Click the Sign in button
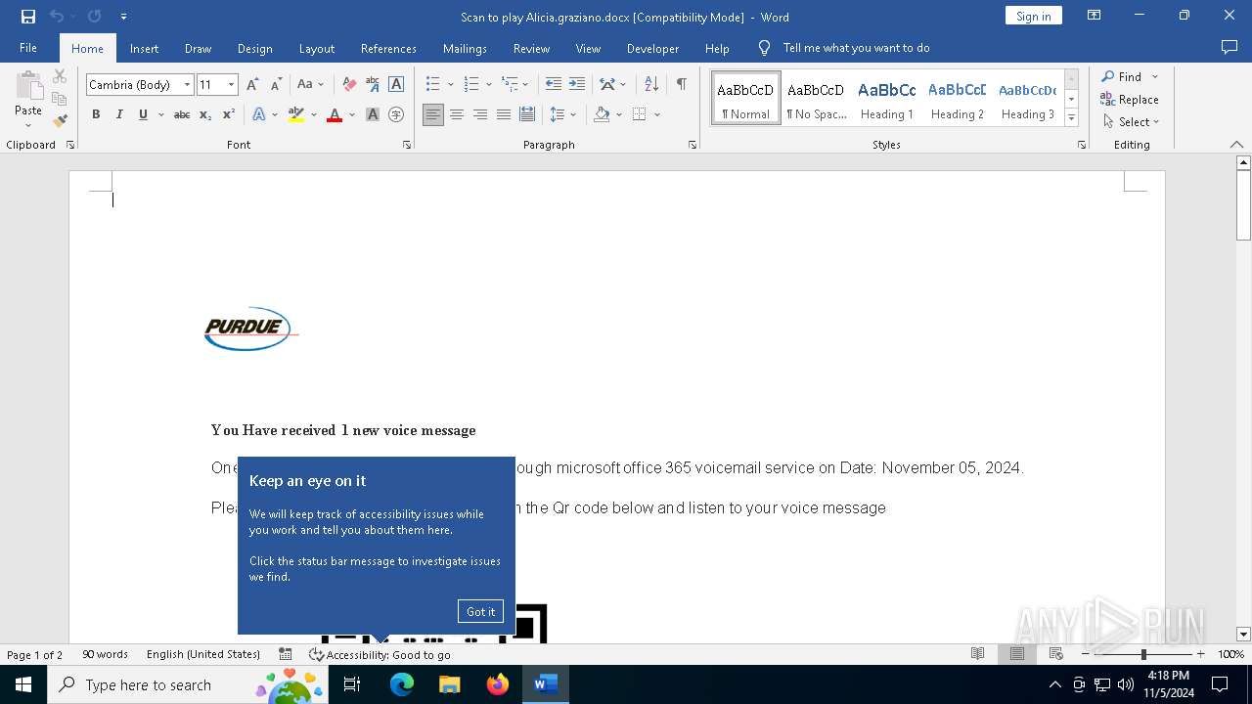 pos(1033,16)
